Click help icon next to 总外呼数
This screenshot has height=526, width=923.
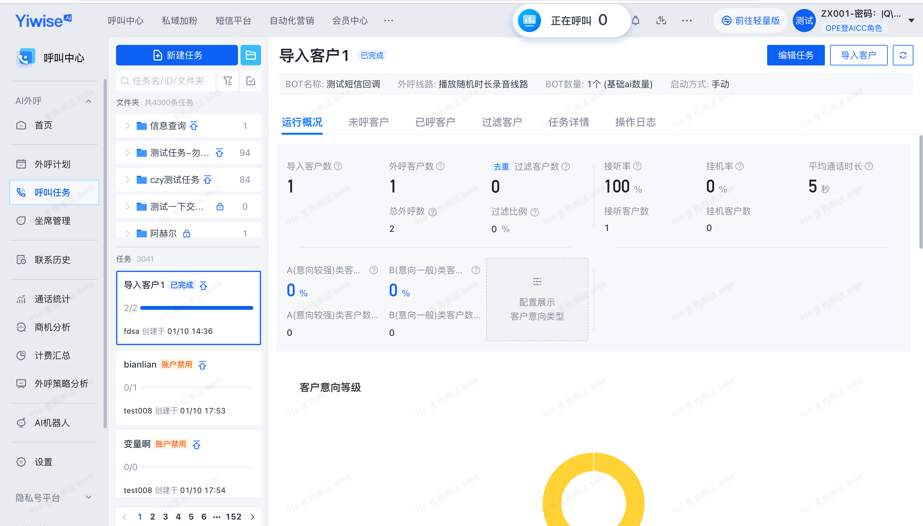[x=432, y=212]
